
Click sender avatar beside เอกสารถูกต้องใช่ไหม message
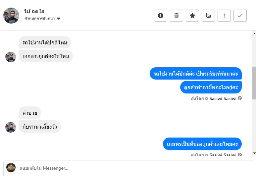click(11, 57)
